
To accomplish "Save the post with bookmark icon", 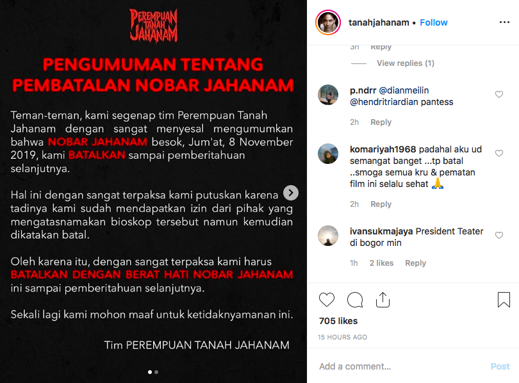I will click(x=504, y=300).
